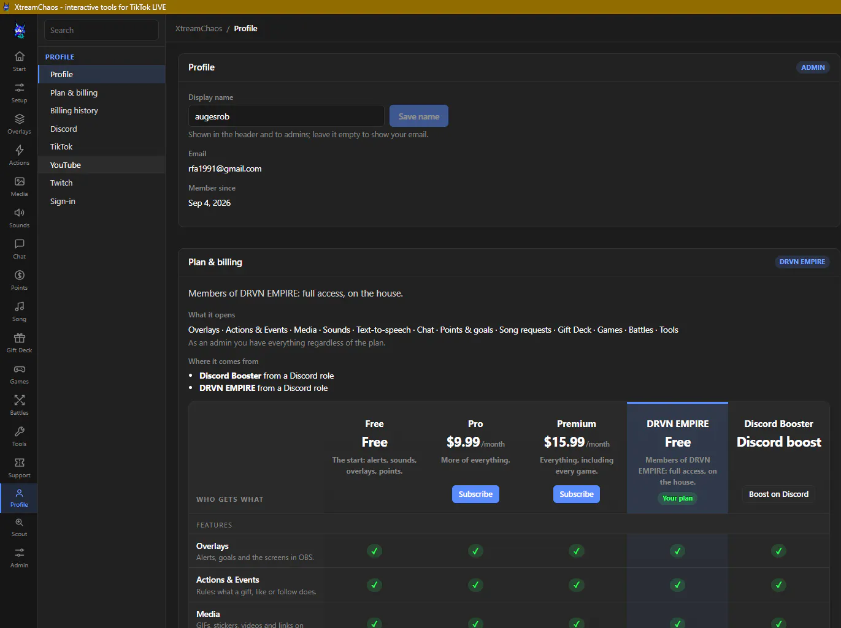This screenshot has width=841, height=628.
Task: Click the Boost on Discord button
Action: tap(779, 494)
